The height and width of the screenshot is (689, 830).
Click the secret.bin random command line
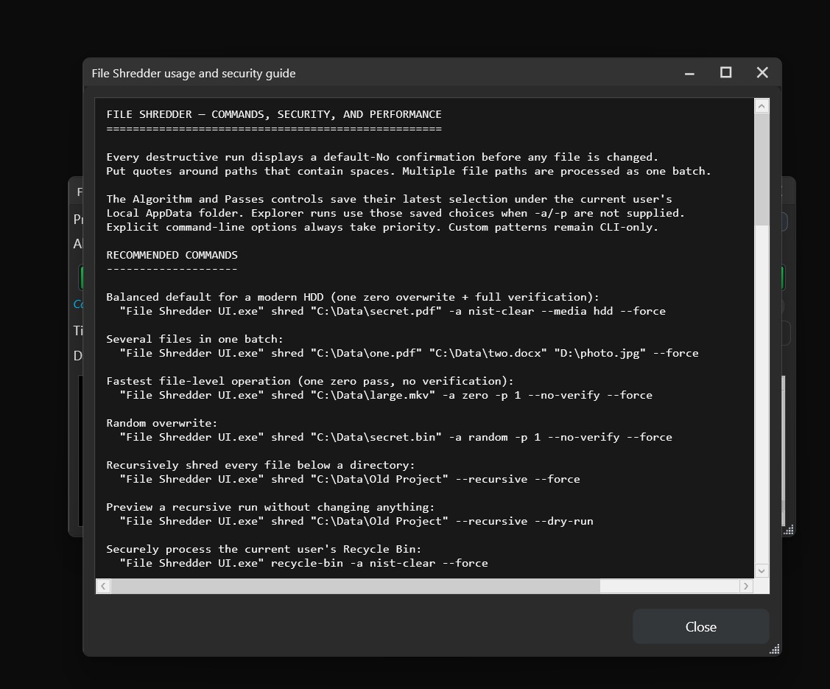pos(395,437)
